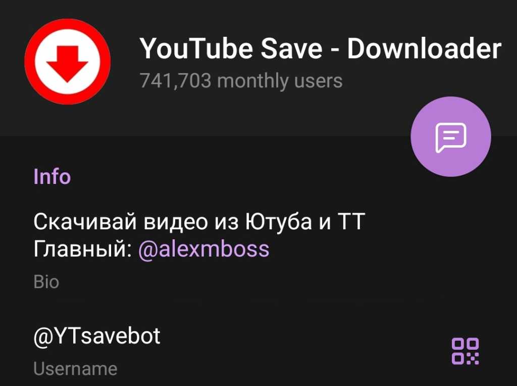Tap the bio line Скачивай видео из Ютуба
Image resolution: width=517 pixels, height=386 pixels.
coord(173,221)
